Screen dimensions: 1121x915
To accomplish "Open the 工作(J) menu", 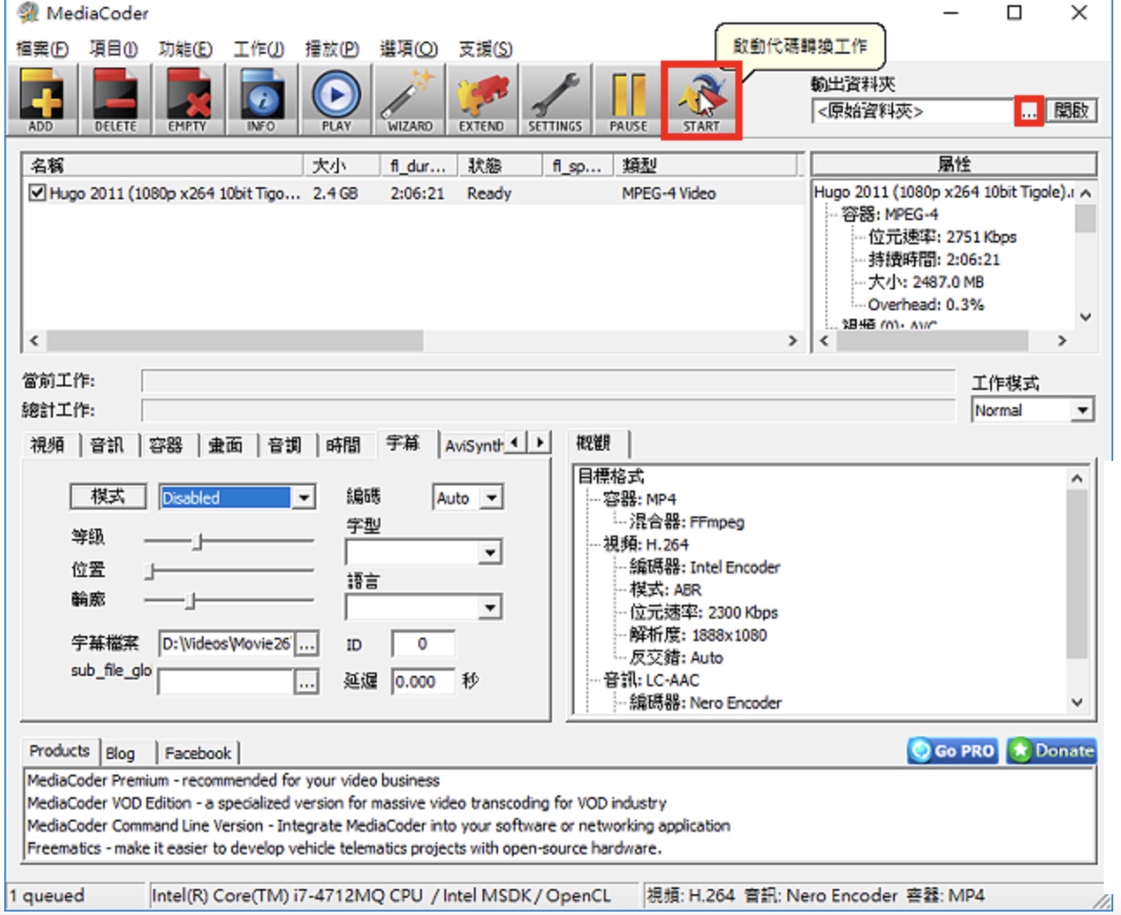I will (258, 49).
